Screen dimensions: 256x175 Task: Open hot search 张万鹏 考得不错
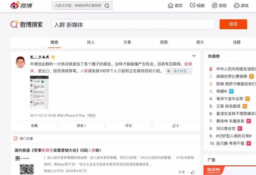click(230, 144)
